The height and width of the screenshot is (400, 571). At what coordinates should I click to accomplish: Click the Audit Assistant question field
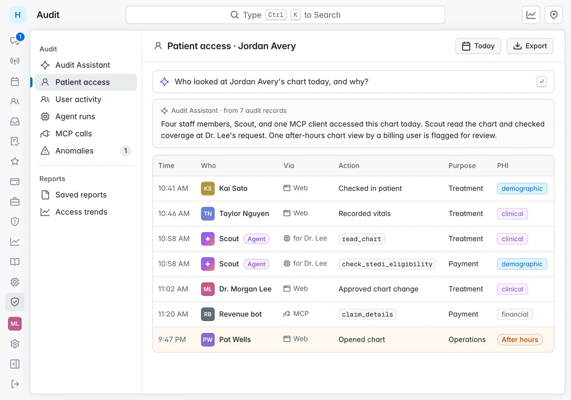click(x=353, y=82)
